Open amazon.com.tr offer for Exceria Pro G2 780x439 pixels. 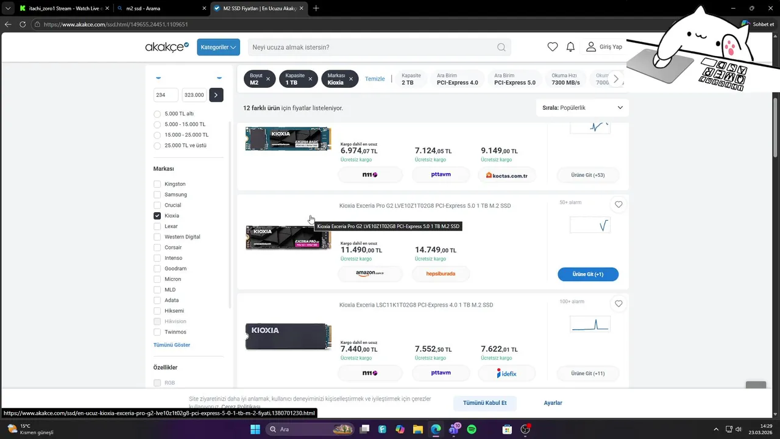[x=370, y=274]
